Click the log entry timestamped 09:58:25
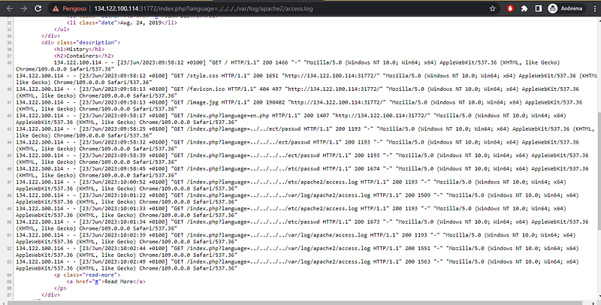 pyautogui.click(x=305, y=132)
